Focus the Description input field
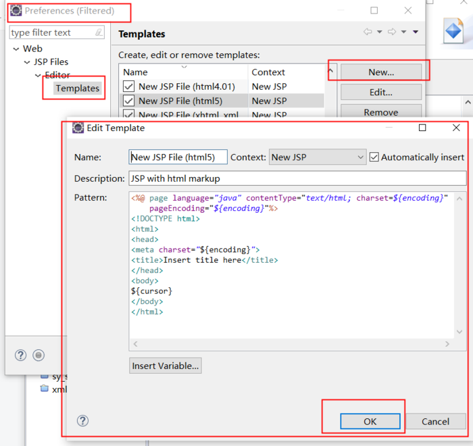473x446 pixels. (297, 178)
